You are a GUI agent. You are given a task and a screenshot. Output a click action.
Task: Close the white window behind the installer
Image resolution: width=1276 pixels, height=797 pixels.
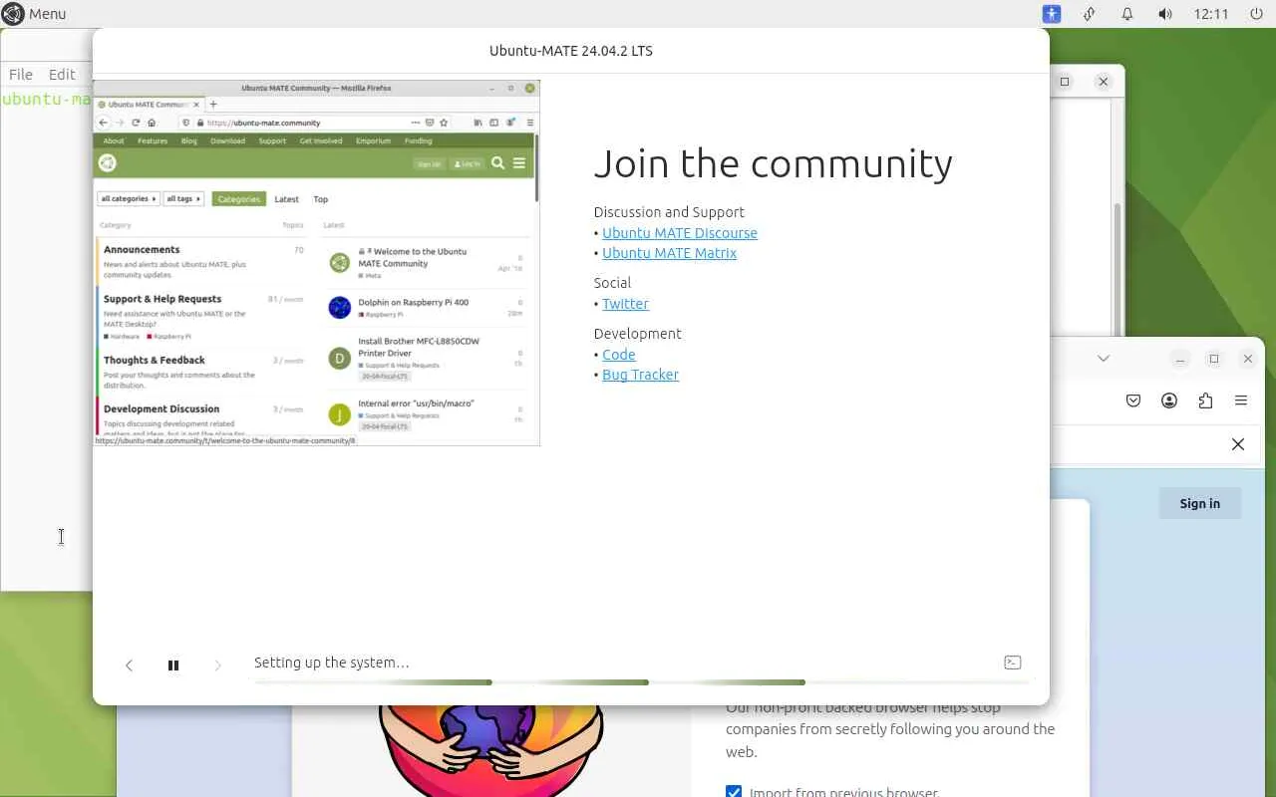tap(1104, 82)
